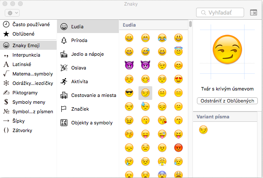This screenshot has width=263, height=178.
Task: Select the steam from nose emoji
Action: pyautogui.click(x=162, y=161)
